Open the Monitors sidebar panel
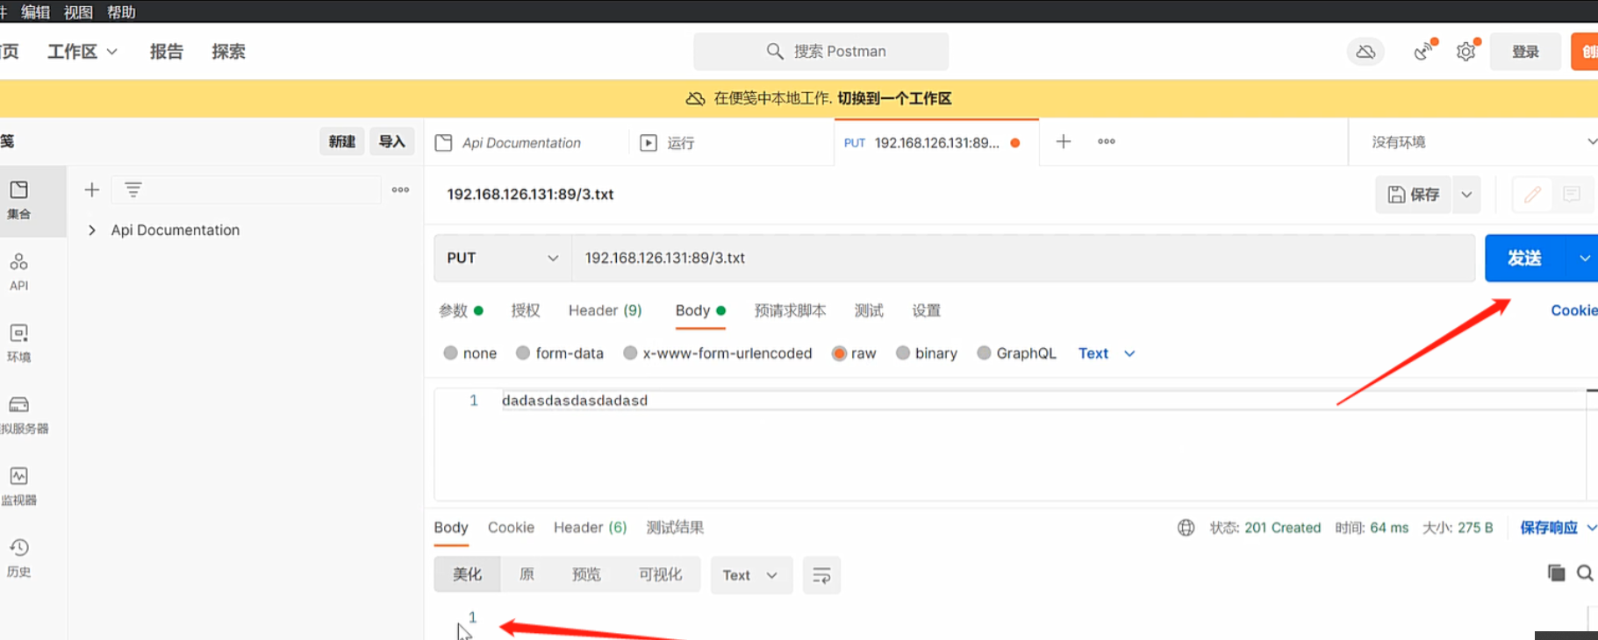This screenshot has height=640, width=1598. click(19, 486)
